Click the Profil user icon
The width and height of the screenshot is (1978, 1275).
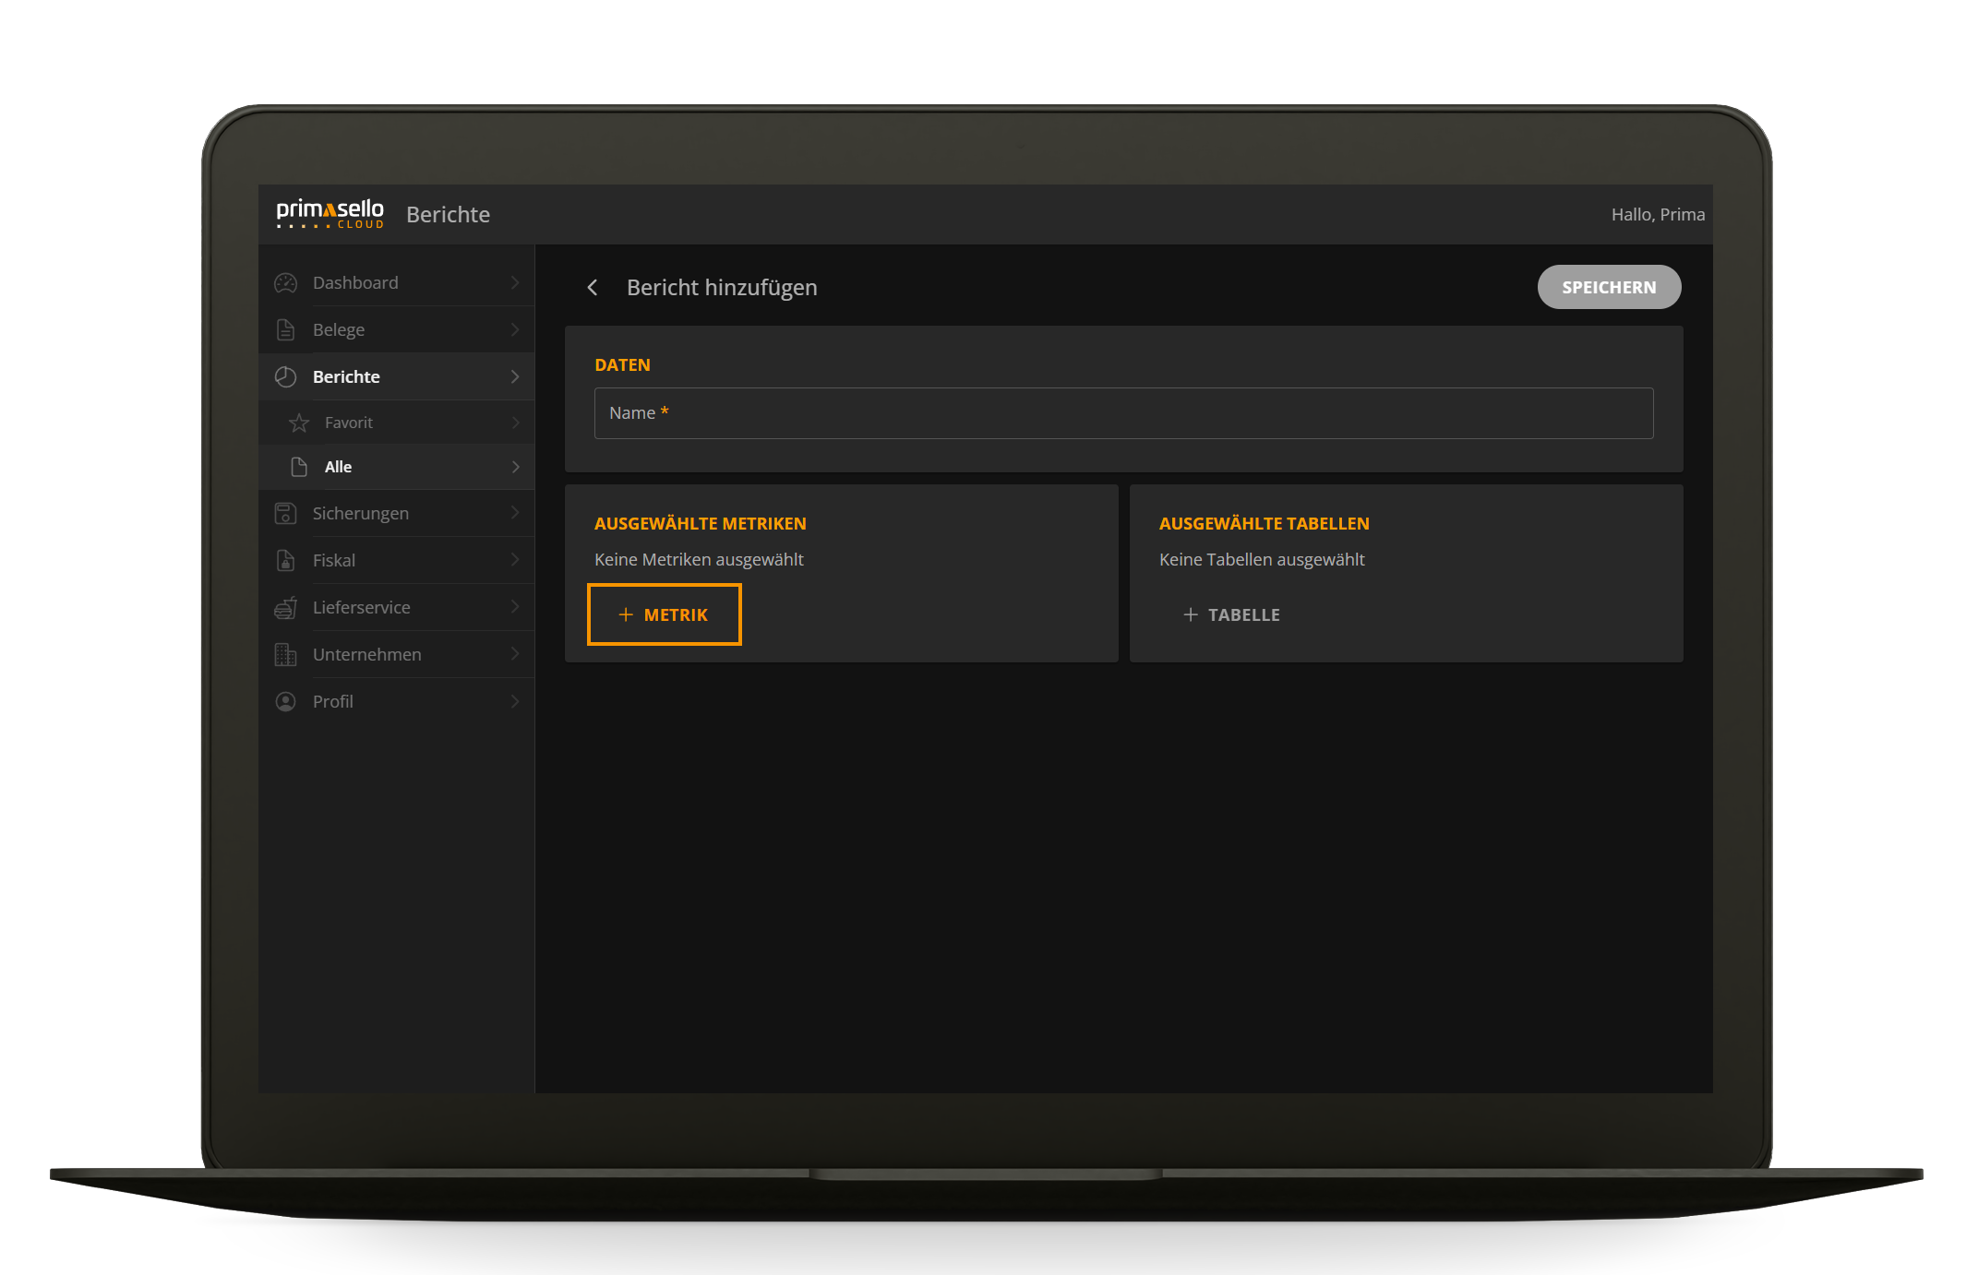point(286,702)
